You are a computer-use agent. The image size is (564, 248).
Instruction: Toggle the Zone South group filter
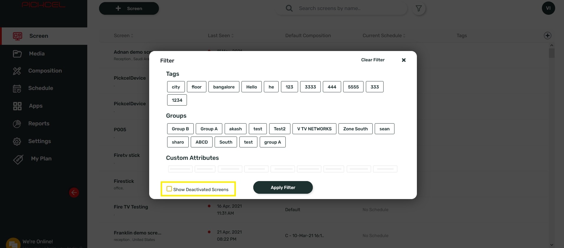point(356,129)
